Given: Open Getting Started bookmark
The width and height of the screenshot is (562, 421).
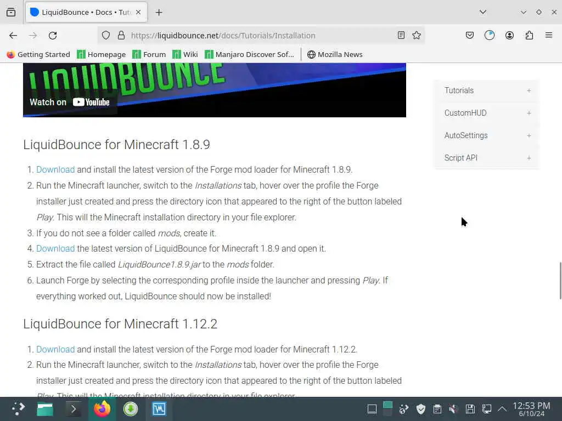Looking at the screenshot, I should coord(38,54).
